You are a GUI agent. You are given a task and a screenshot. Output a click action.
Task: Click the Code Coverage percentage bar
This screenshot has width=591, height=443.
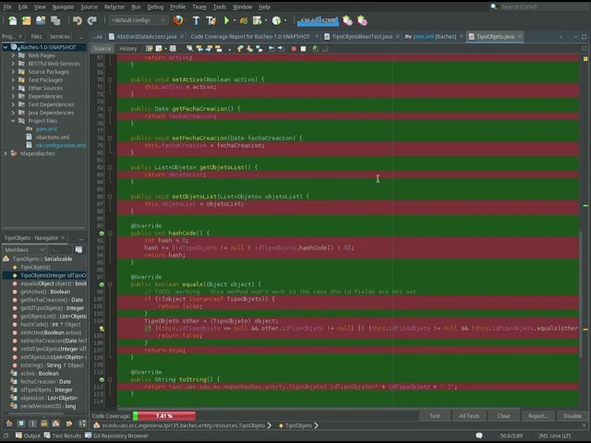[x=163, y=416]
